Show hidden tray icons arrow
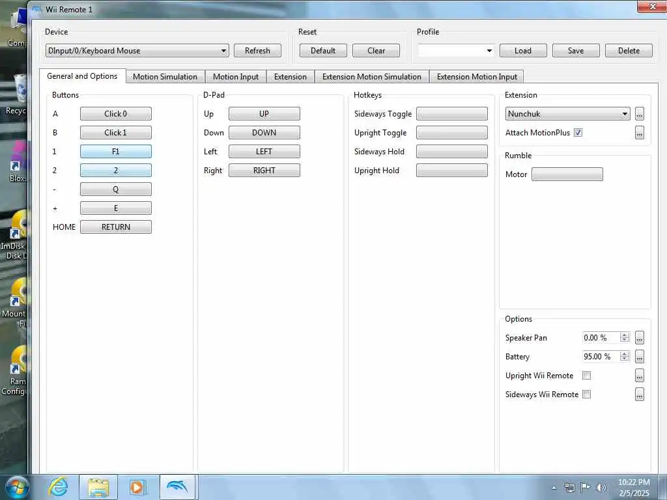This screenshot has height=500, width=667. coord(554,488)
